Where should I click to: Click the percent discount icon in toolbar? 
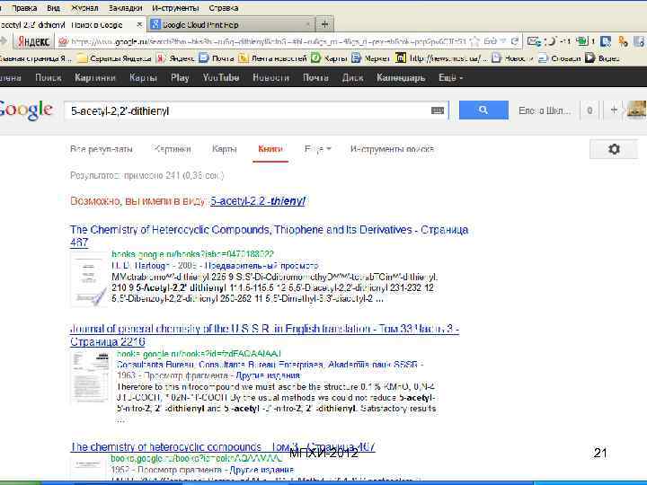click(x=623, y=41)
